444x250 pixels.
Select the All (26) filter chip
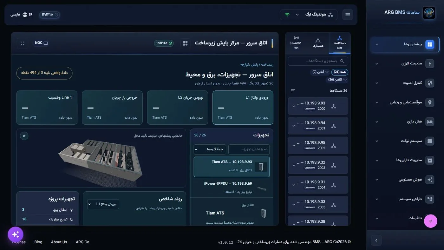pos(340,72)
